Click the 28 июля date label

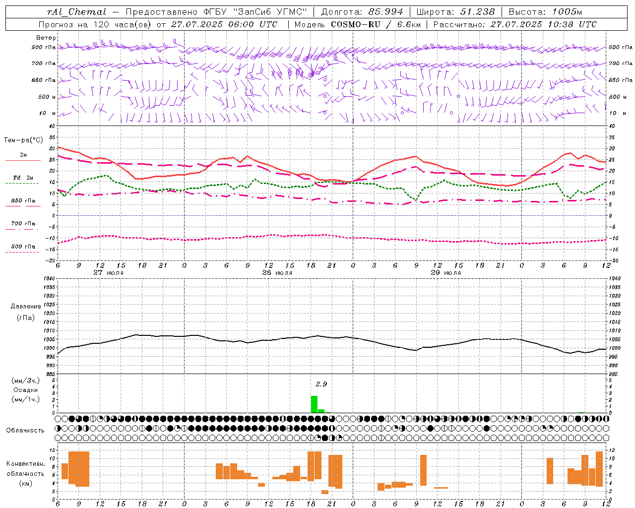click(277, 273)
